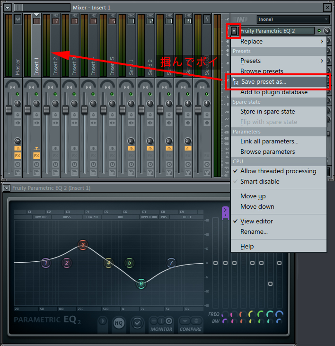
Task: Toggle Allow threaded processing
Action: click(279, 171)
